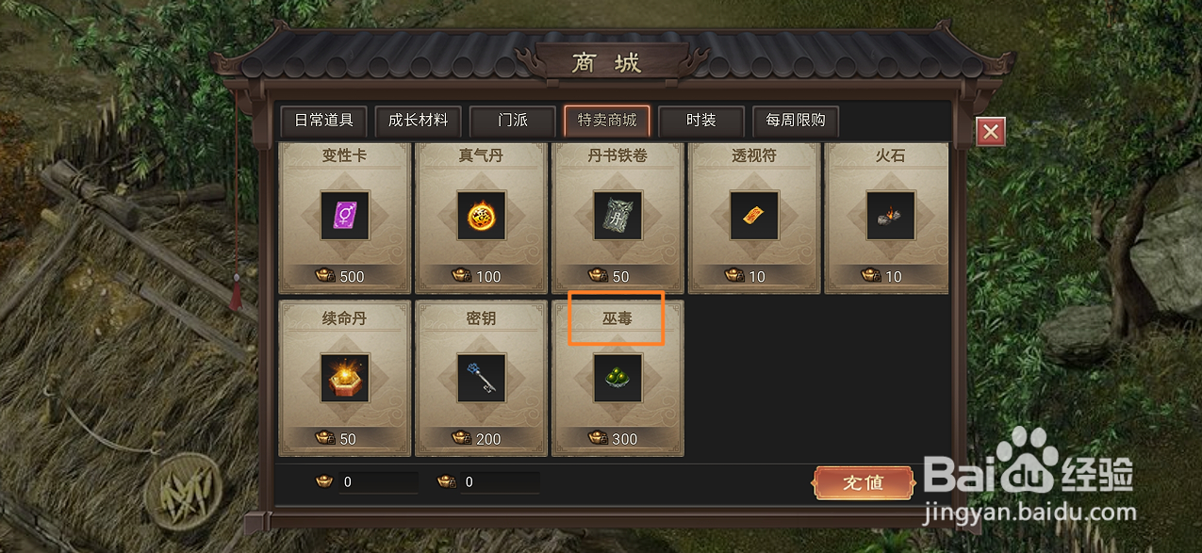
Task: Click the 500 price of 变性卡
Action: tap(351, 277)
